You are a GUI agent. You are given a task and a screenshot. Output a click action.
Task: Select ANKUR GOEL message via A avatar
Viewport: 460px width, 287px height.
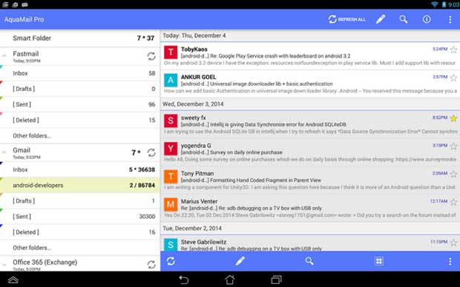click(171, 81)
